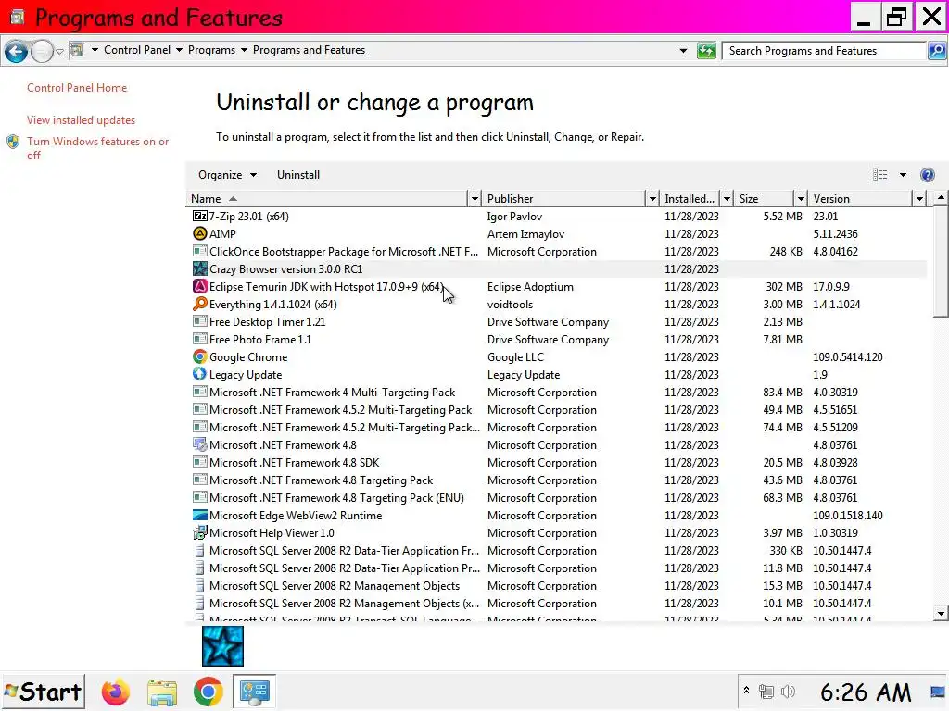Click the Legacy Update icon
The height and width of the screenshot is (711, 949).
(x=200, y=374)
